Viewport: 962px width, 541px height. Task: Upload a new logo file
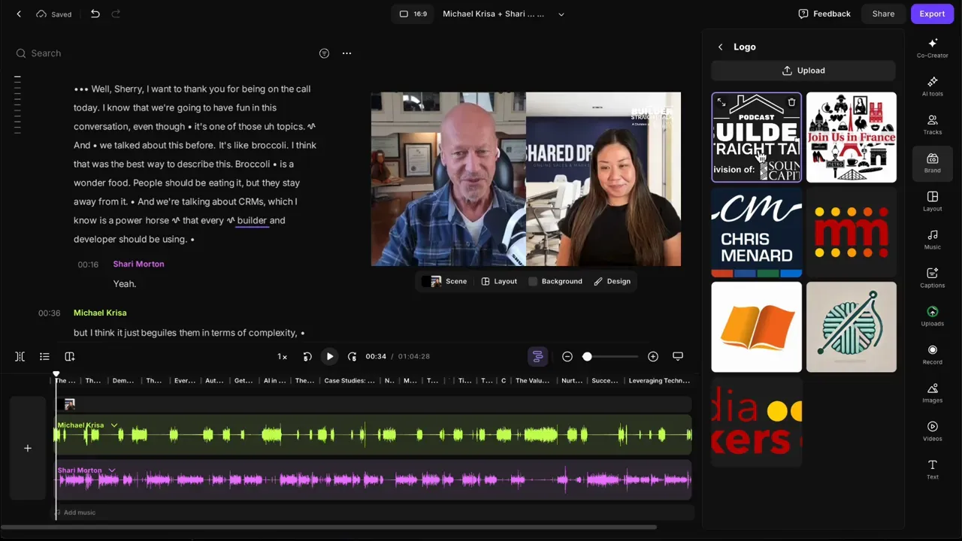pyautogui.click(x=803, y=70)
